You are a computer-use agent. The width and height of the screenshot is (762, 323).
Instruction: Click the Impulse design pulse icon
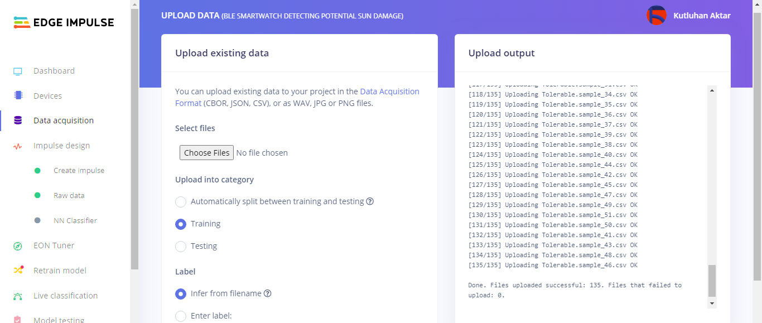[x=18, y=146]
